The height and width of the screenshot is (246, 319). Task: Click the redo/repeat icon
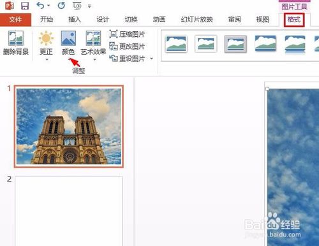[x=61, y=6]
